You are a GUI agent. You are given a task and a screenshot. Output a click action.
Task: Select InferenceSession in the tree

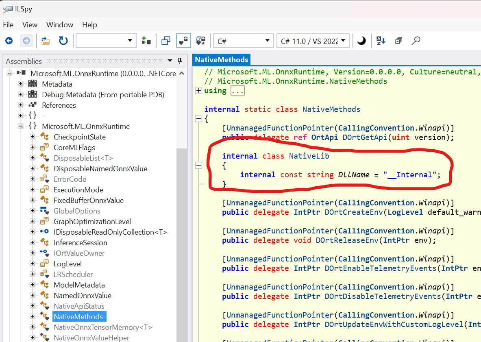tap(81, 243)
